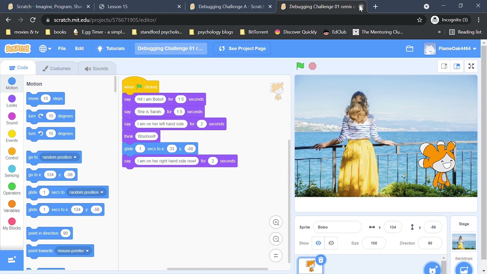Click the turn clockwise 15 degrees block
The image size is (487, 274).
(51, 116)
